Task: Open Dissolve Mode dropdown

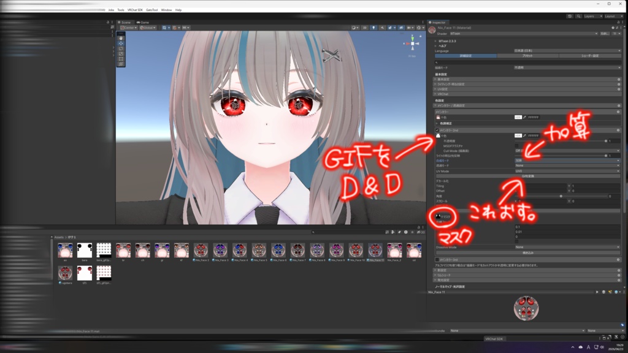Action: click(567, 247)
